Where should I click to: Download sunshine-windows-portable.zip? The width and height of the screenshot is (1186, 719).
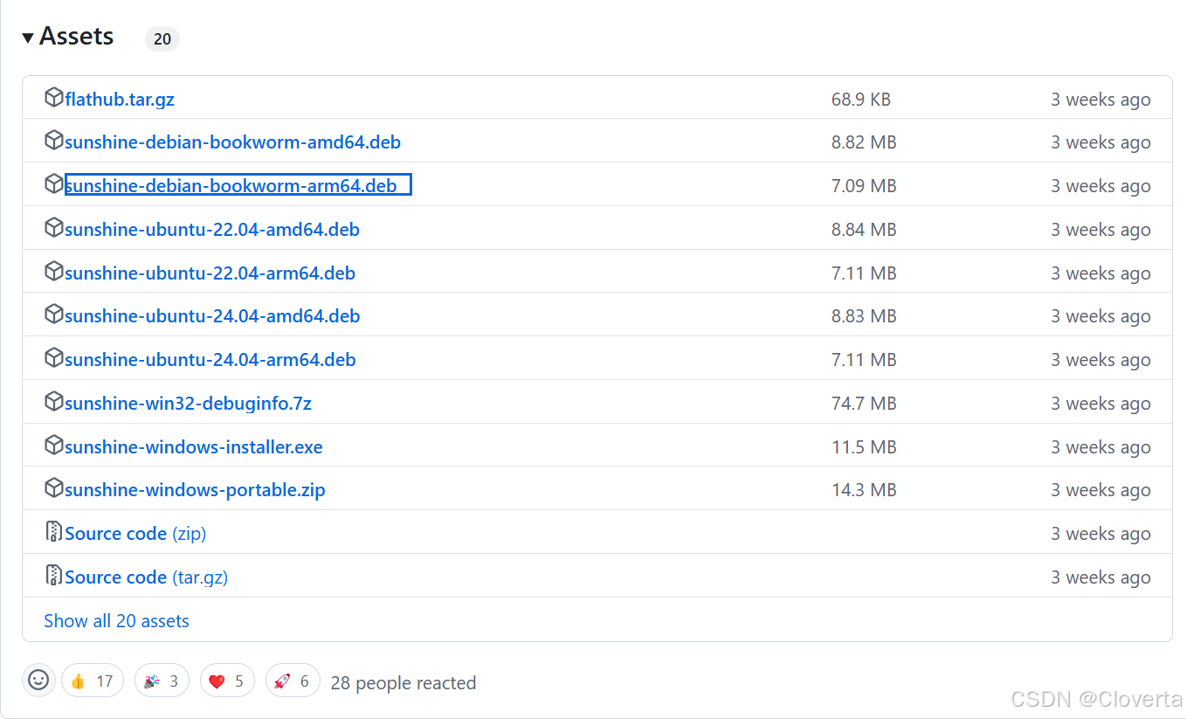pos(195,490)
